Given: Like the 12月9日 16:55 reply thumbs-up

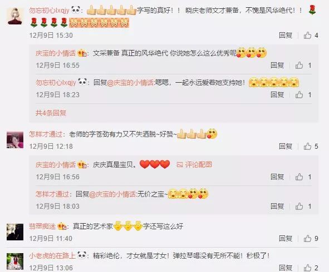Looking at the screenshot, I should coord(299,66).
